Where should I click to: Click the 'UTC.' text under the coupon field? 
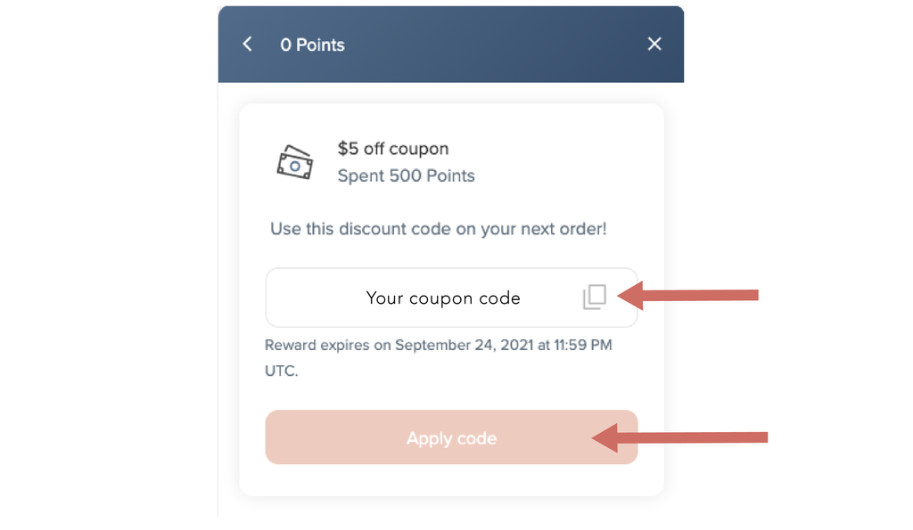coord(282,371)
